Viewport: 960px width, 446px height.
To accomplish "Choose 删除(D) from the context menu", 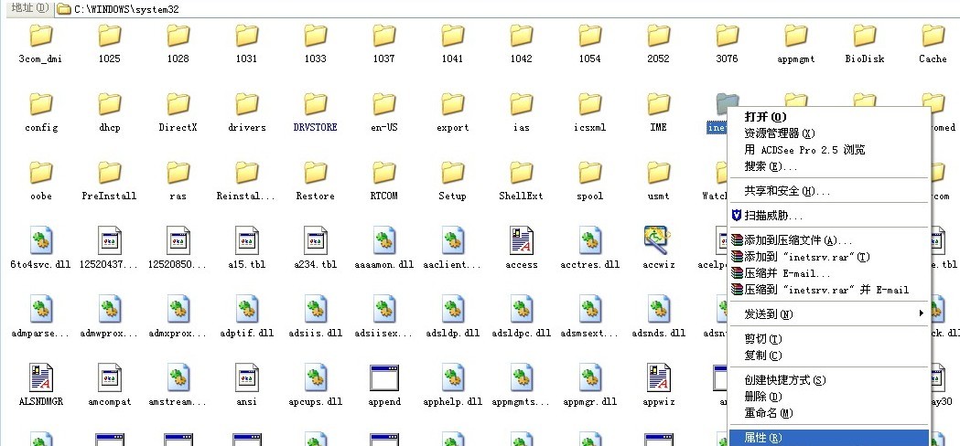I will click(x=763, y=397).
